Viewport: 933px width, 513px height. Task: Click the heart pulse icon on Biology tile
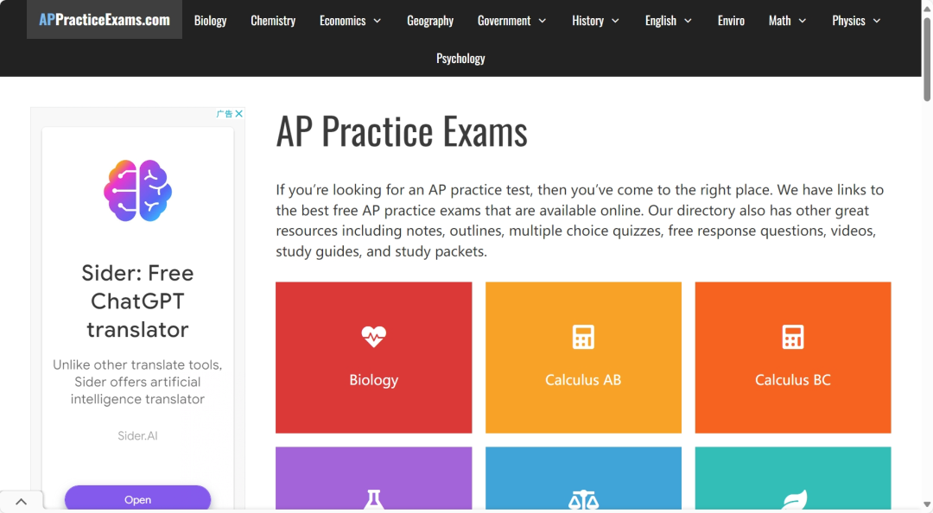(x=374, y=337)
